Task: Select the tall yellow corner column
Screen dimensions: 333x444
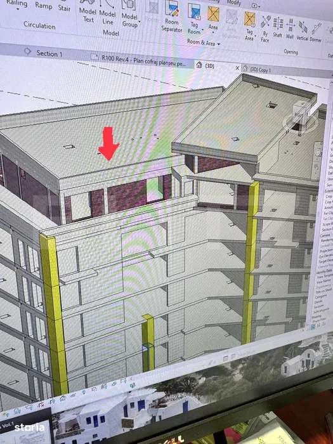Action: [54, 315]
